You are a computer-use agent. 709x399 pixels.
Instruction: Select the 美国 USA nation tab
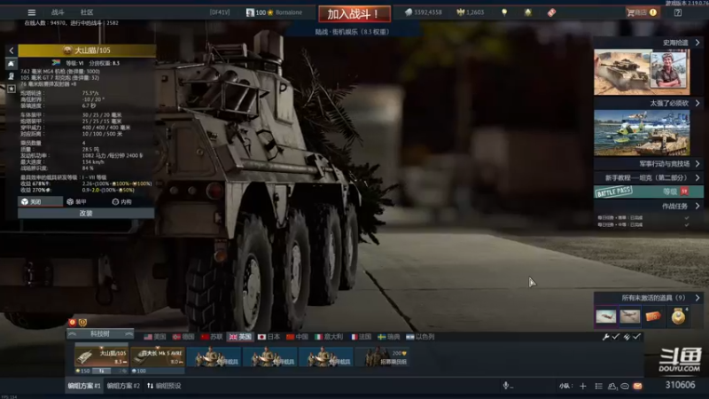click(154, 337)
